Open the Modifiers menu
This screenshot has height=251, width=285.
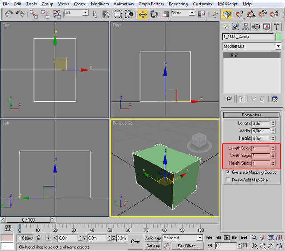click(x=99, y=4)
